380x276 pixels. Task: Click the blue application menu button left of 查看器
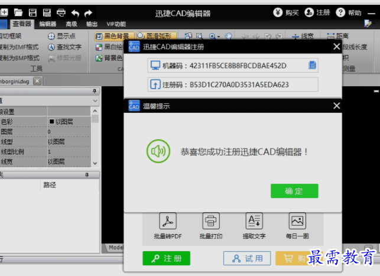pyautogui.click(x=4, y=24)
